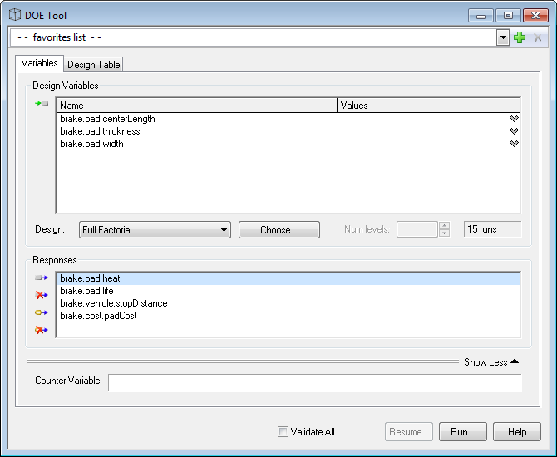Select the Variables tab

[x=39, y=63]
